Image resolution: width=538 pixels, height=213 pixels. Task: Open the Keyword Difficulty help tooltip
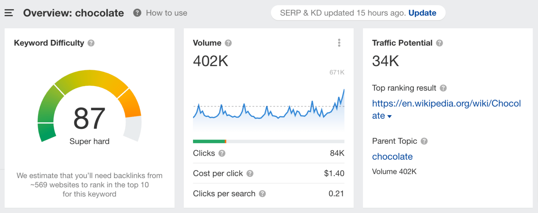click(x=91, y=43)
